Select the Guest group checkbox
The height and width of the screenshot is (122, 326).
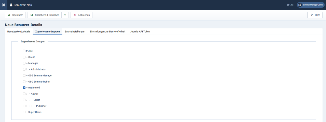click(24, 57)
